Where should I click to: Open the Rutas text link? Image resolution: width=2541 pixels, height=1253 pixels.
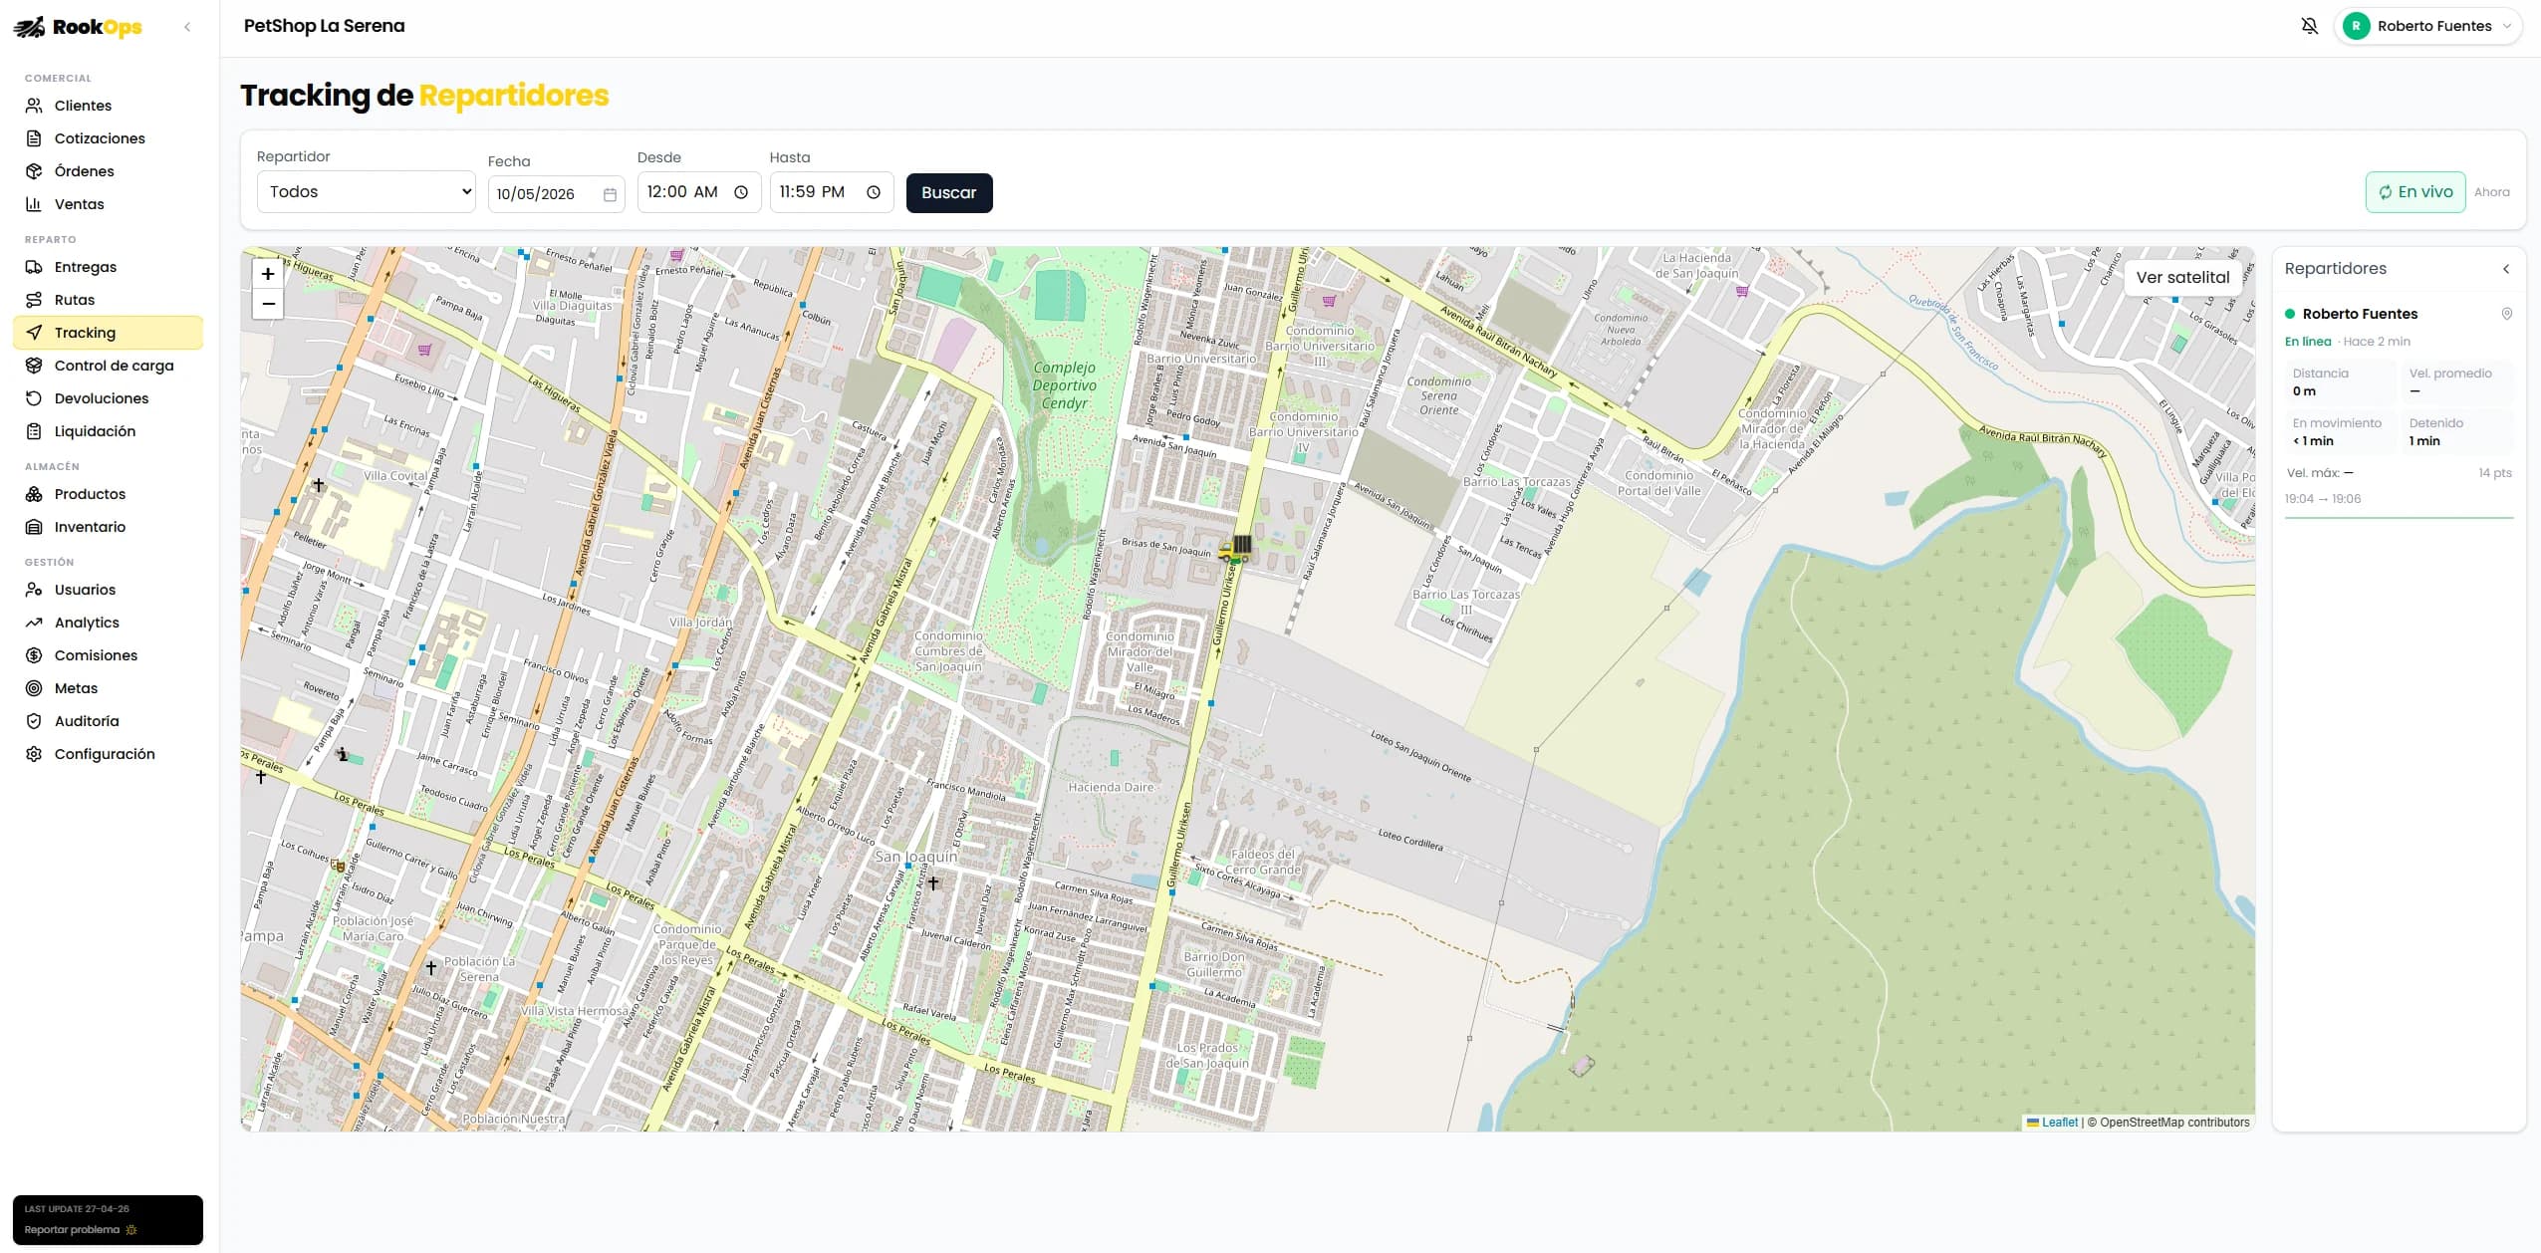(x=75, y=300)
